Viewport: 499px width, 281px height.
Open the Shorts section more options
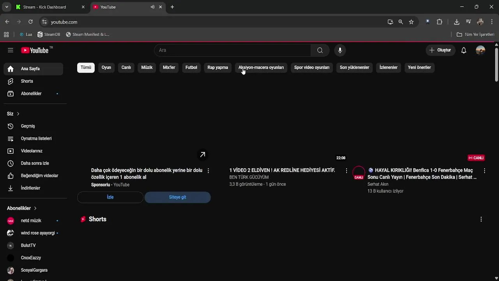[x=481, y=219]
